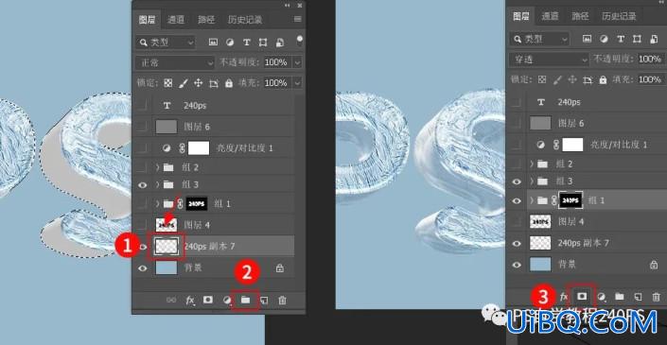Lock image pixels brush icon, left panel
Image resolution: width=667 pixels, height=345 pixels.
pos(184,83)
